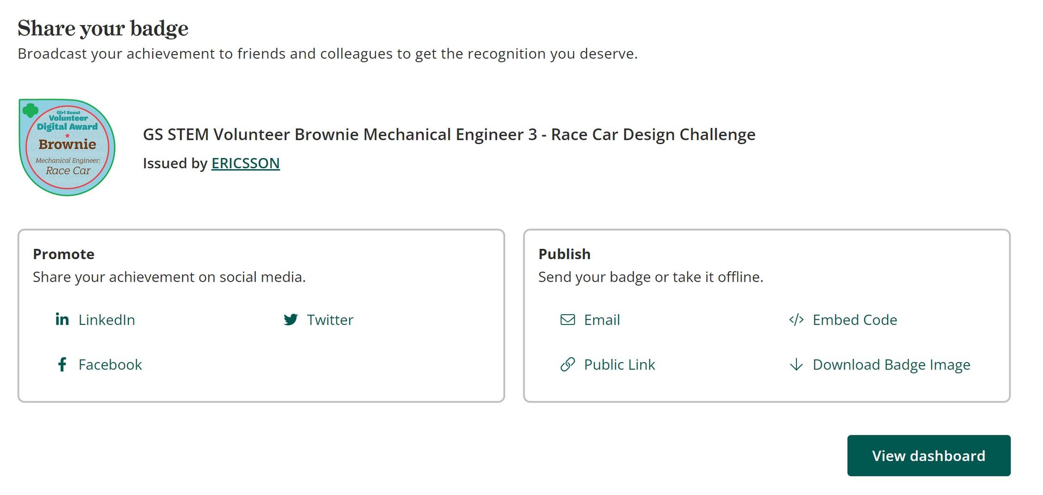Open the Embed Code option text
This screenshot has height=495, width=1043.
(x=855, y=320)
